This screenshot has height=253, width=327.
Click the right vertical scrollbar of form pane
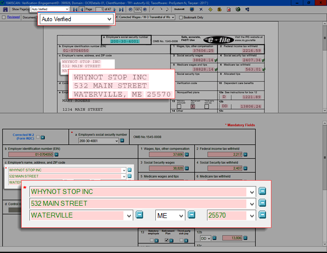(x=324, y=197)
